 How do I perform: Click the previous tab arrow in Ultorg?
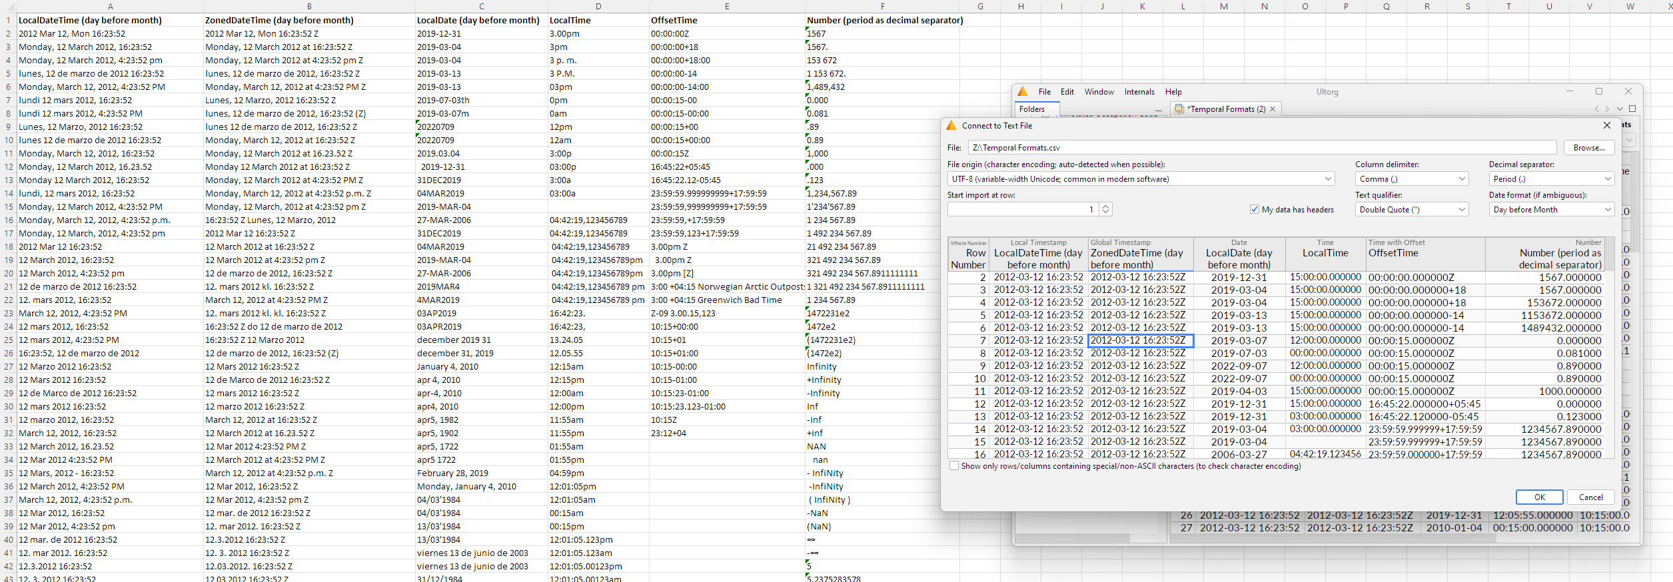[1596, 109]
